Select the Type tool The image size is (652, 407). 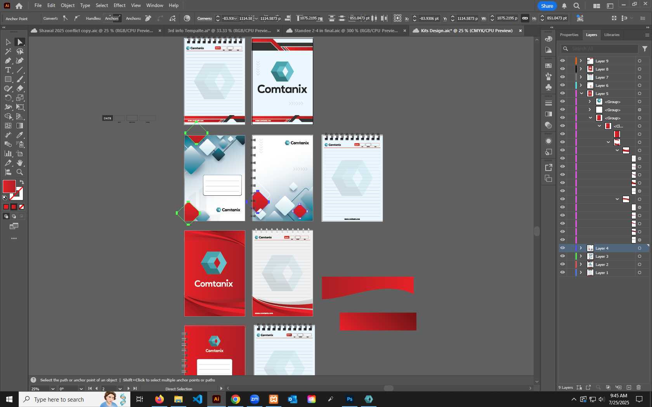pyautogui.click(x=8, y=70)
